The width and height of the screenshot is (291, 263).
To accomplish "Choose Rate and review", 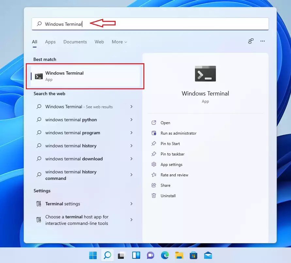I will pyautogui.click(x=174, y=175).
